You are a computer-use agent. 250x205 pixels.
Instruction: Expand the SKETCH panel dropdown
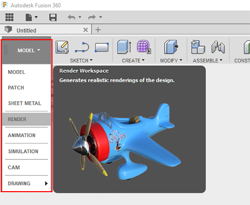pos(81,61)
